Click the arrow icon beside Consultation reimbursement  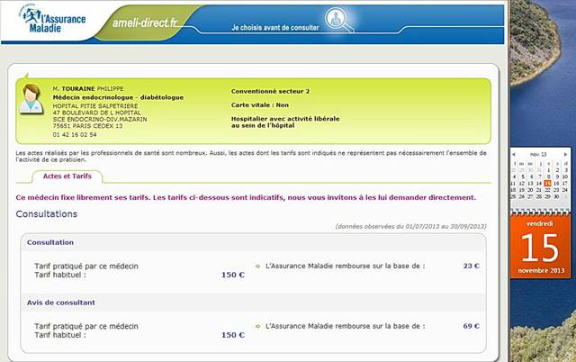pyautogui.click(x=258, y=266)
